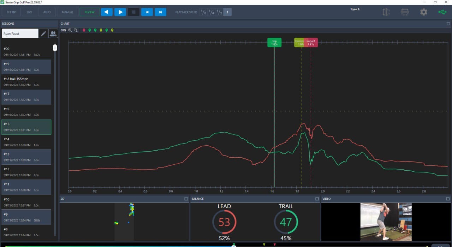Click the pencil edit icon beside Ryan Faust
Screen dimensions: 452x247
43,34
